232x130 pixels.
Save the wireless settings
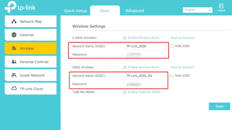coord(220,106)
